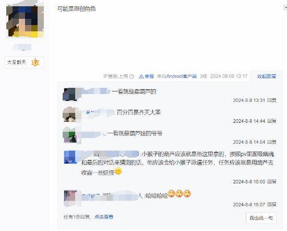Click the smiley emoji after 收容一些妖怪
Viewport: 287px width, 231px height.
point(118,171)
